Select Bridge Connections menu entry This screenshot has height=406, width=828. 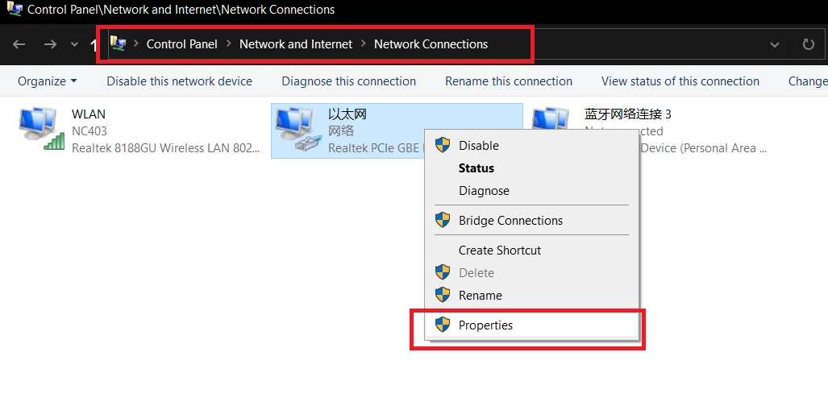(x=510, y=221)
